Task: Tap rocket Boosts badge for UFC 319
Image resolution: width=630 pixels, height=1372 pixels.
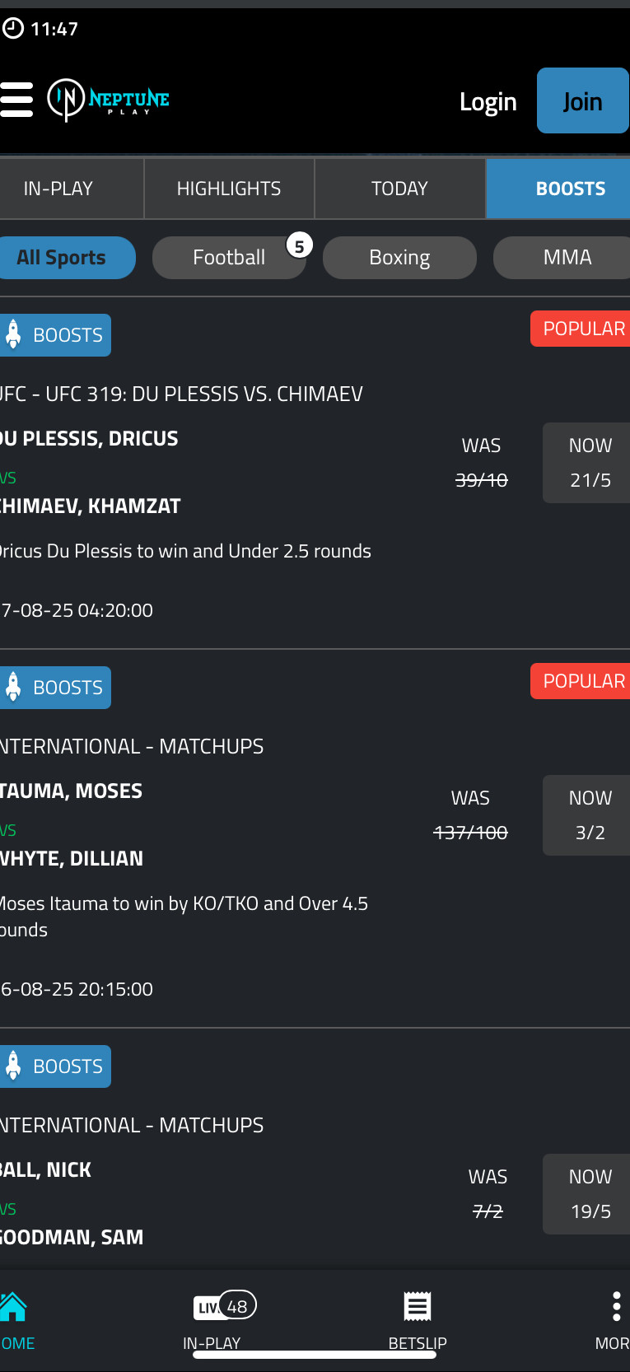Action: 55,335
